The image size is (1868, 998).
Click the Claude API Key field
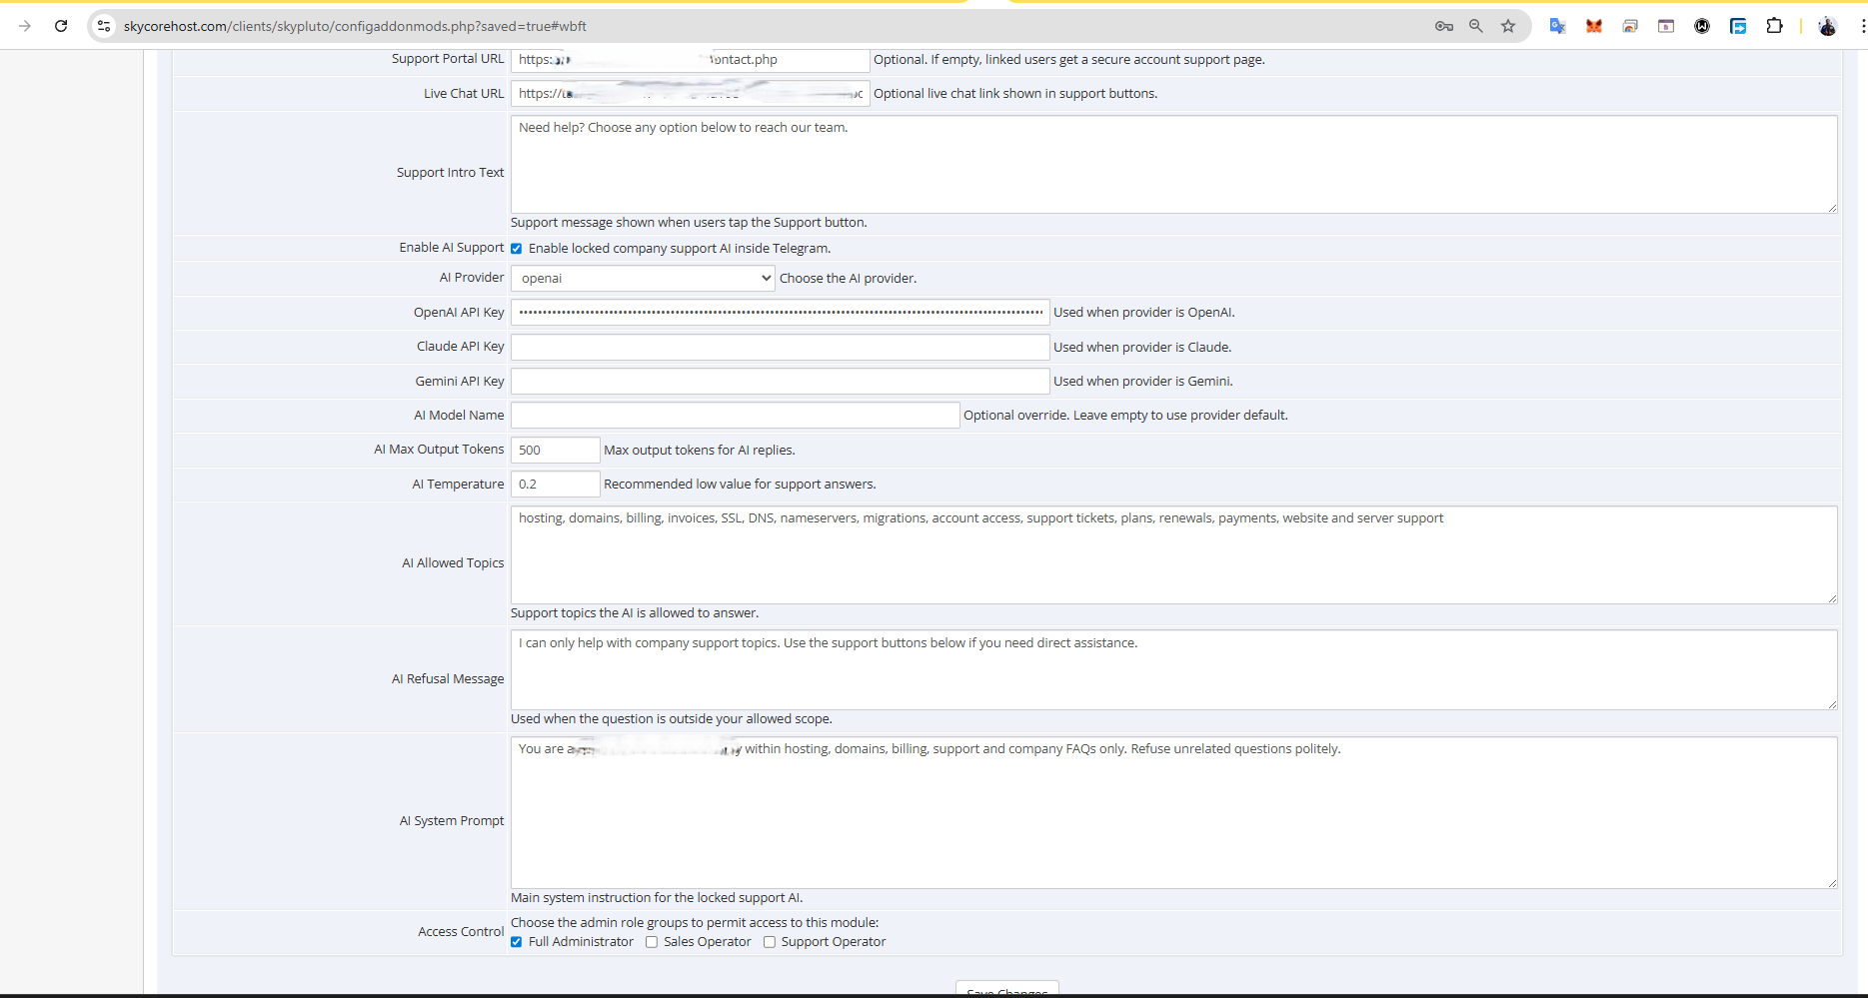(x=780, y=347)
